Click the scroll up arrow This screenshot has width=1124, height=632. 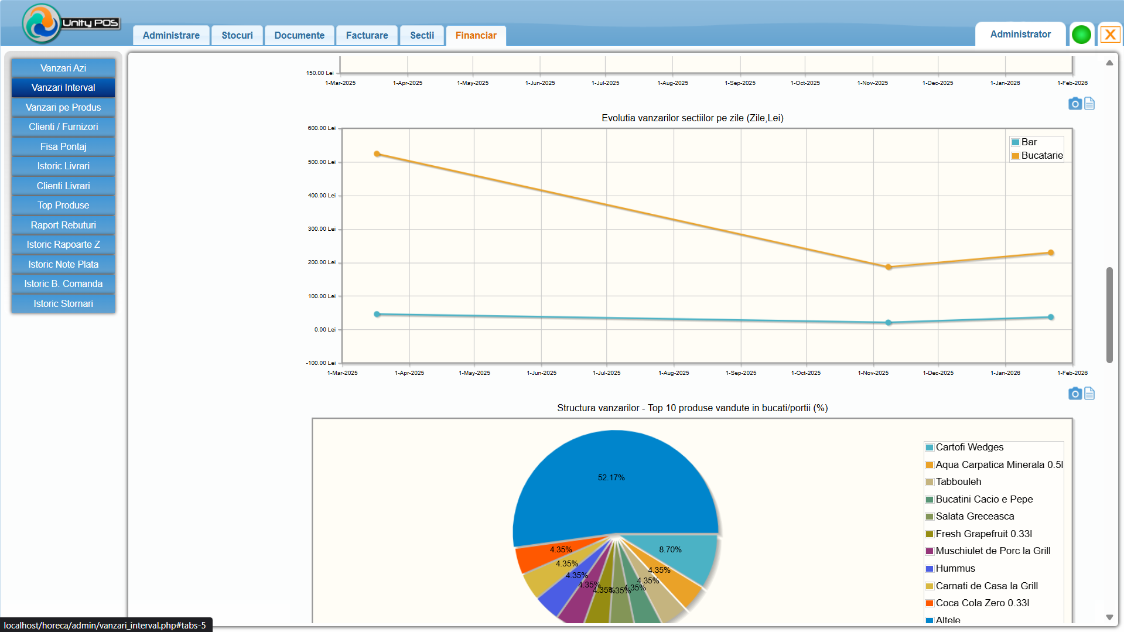coord(1109,63)
